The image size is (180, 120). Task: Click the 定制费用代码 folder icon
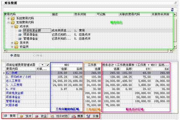[x=13, y=22]
